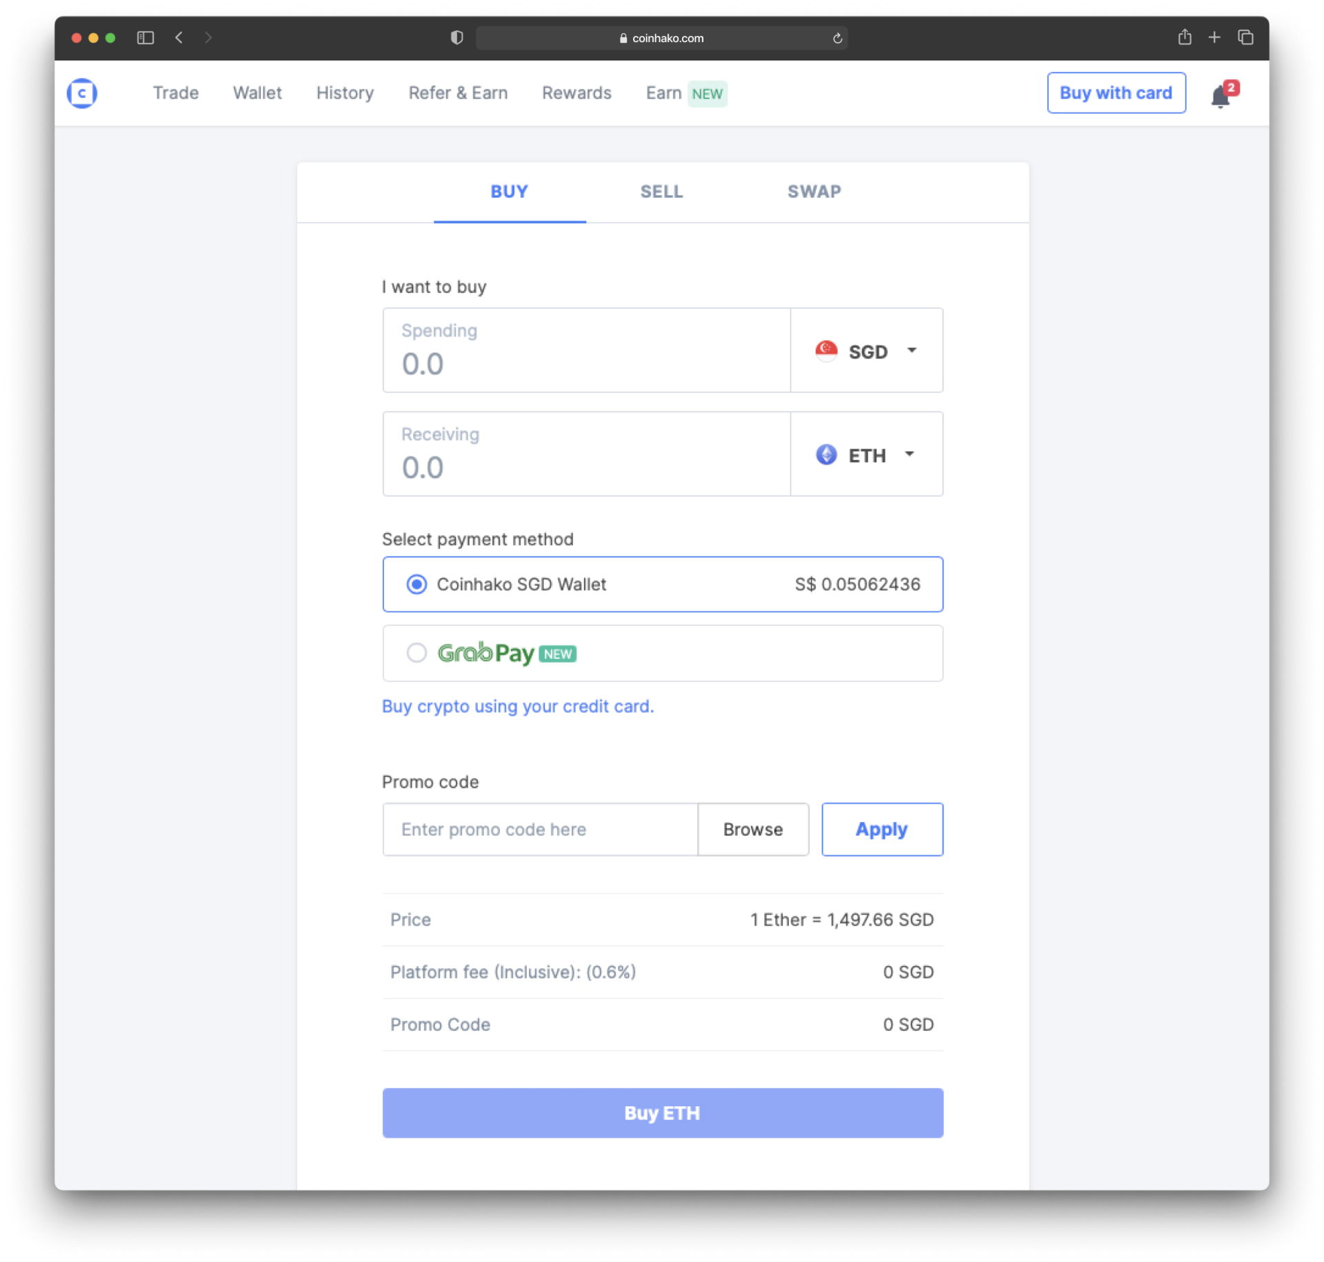Click Buy crypto using credit card link

coord(518,706)
